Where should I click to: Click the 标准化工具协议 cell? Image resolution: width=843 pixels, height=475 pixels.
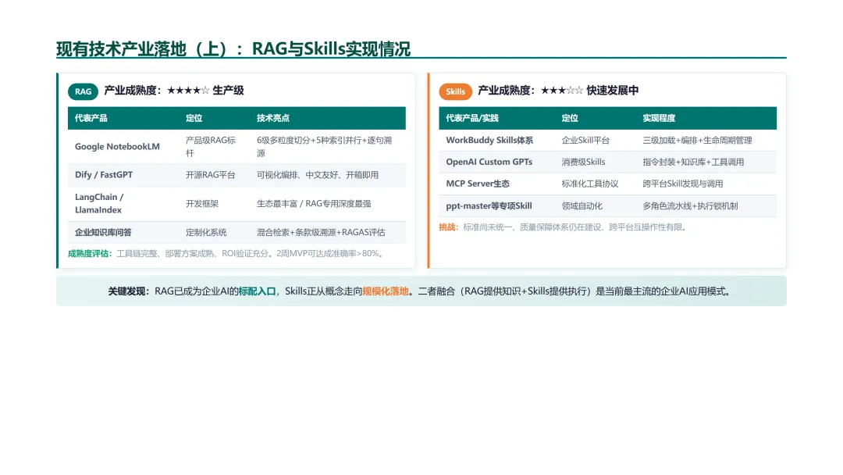590,184
